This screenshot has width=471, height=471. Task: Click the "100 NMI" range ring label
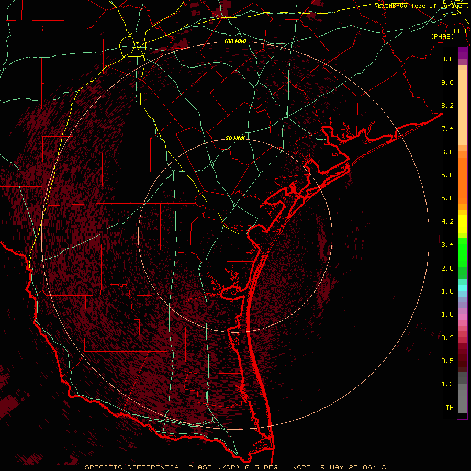235,41
